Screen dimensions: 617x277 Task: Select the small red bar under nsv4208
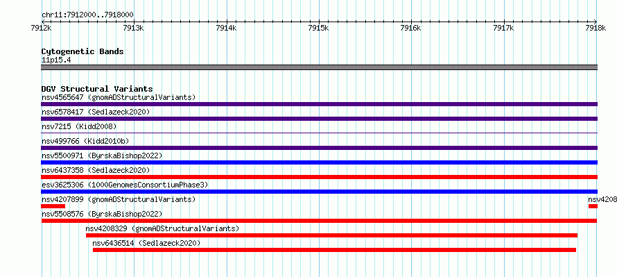pyautogui.click(x=593, y=206)
